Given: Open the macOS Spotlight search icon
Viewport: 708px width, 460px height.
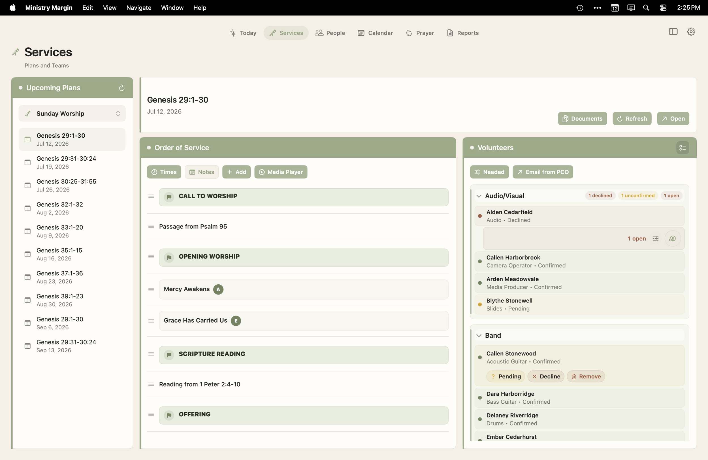Looking at the screenshot, I should pyautogui.click(x=646, y=8).
